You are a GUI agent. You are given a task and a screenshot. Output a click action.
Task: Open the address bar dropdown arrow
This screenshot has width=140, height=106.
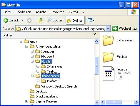point(108,28)
